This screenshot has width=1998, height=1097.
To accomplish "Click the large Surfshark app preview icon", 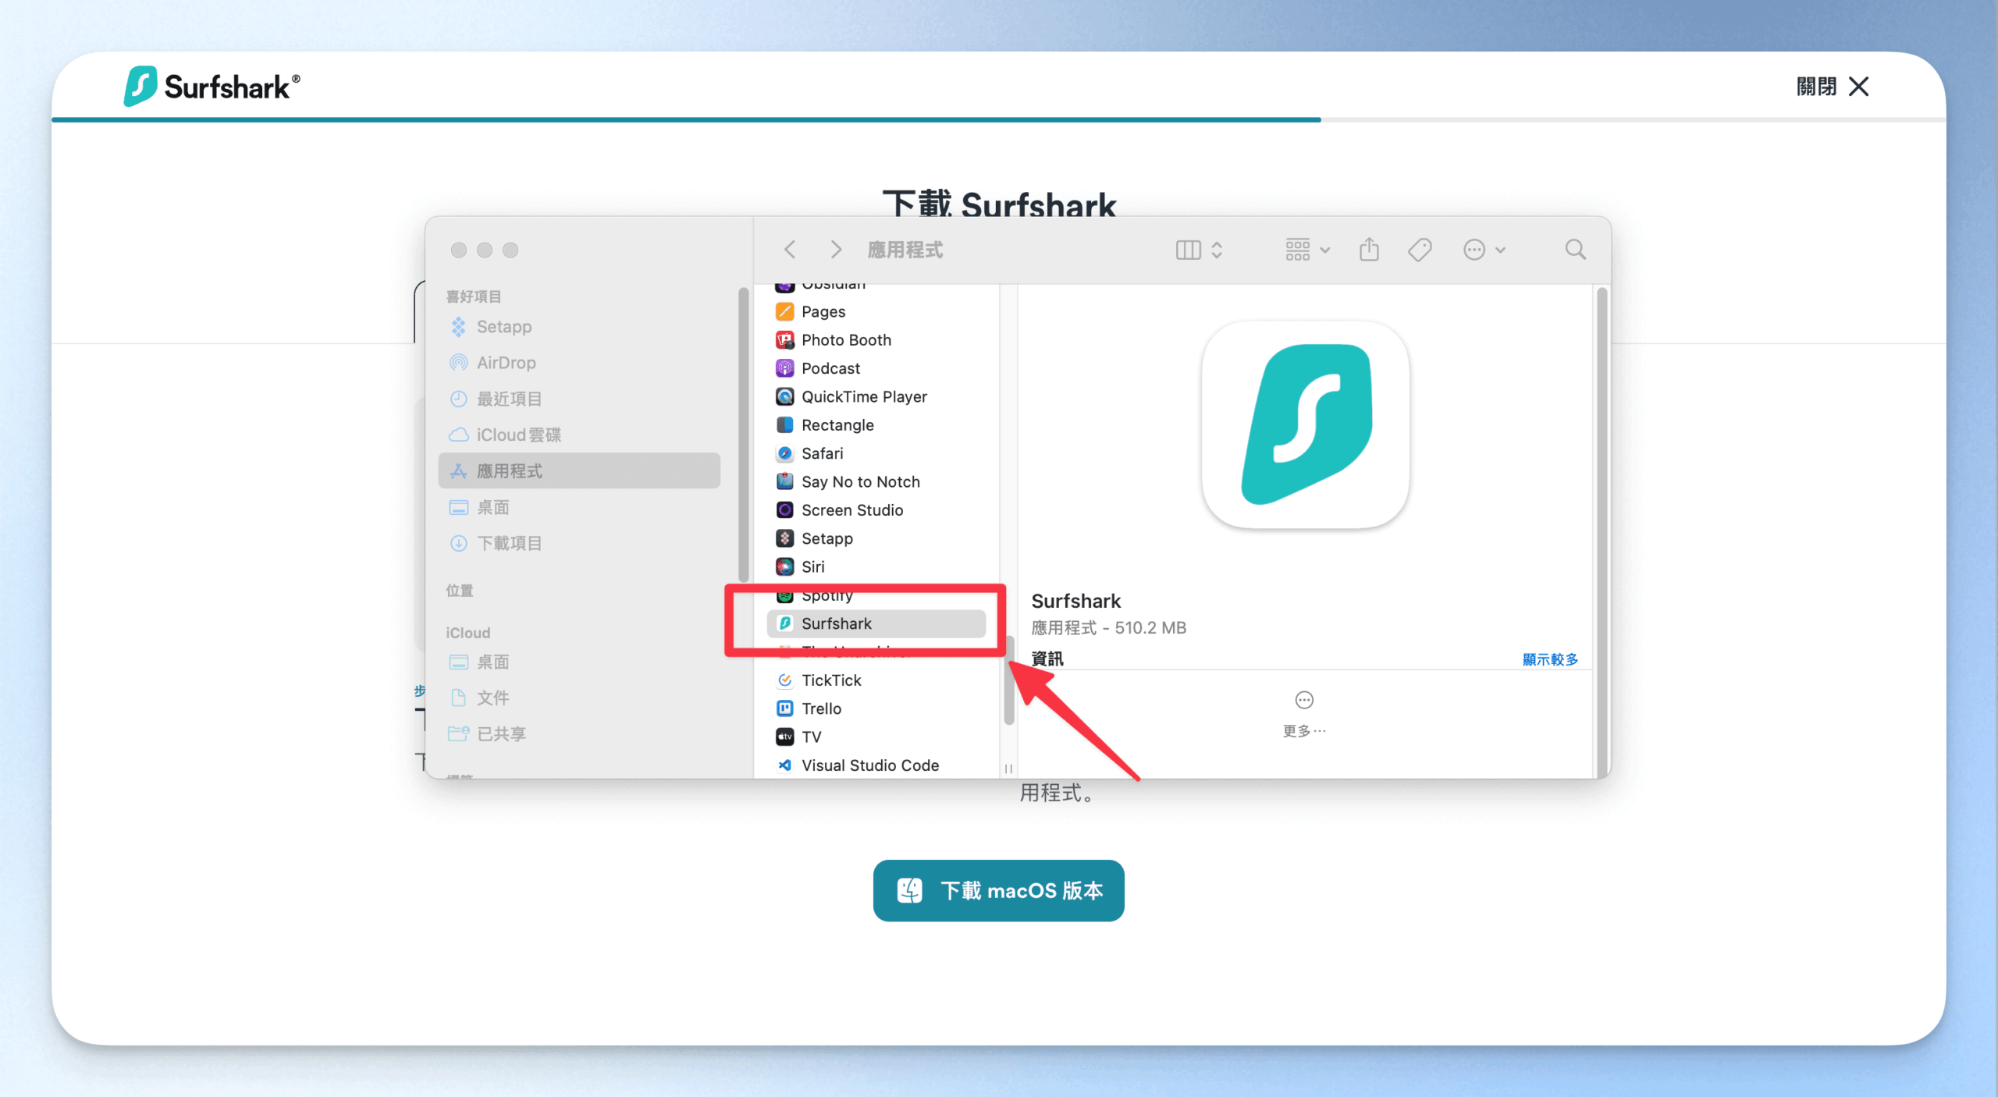I will (x=1305, y=425).
